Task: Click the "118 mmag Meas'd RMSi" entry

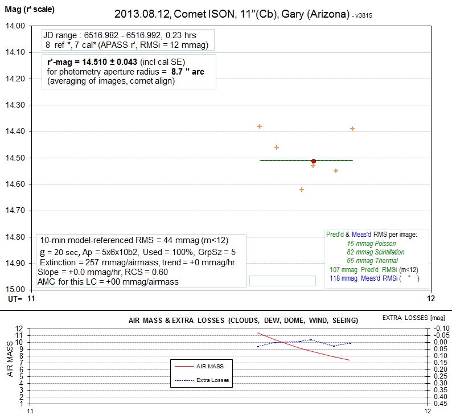Action: (375, 278)
